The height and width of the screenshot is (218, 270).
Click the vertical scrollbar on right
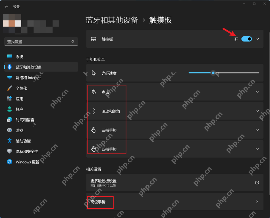tap(269, 114)
